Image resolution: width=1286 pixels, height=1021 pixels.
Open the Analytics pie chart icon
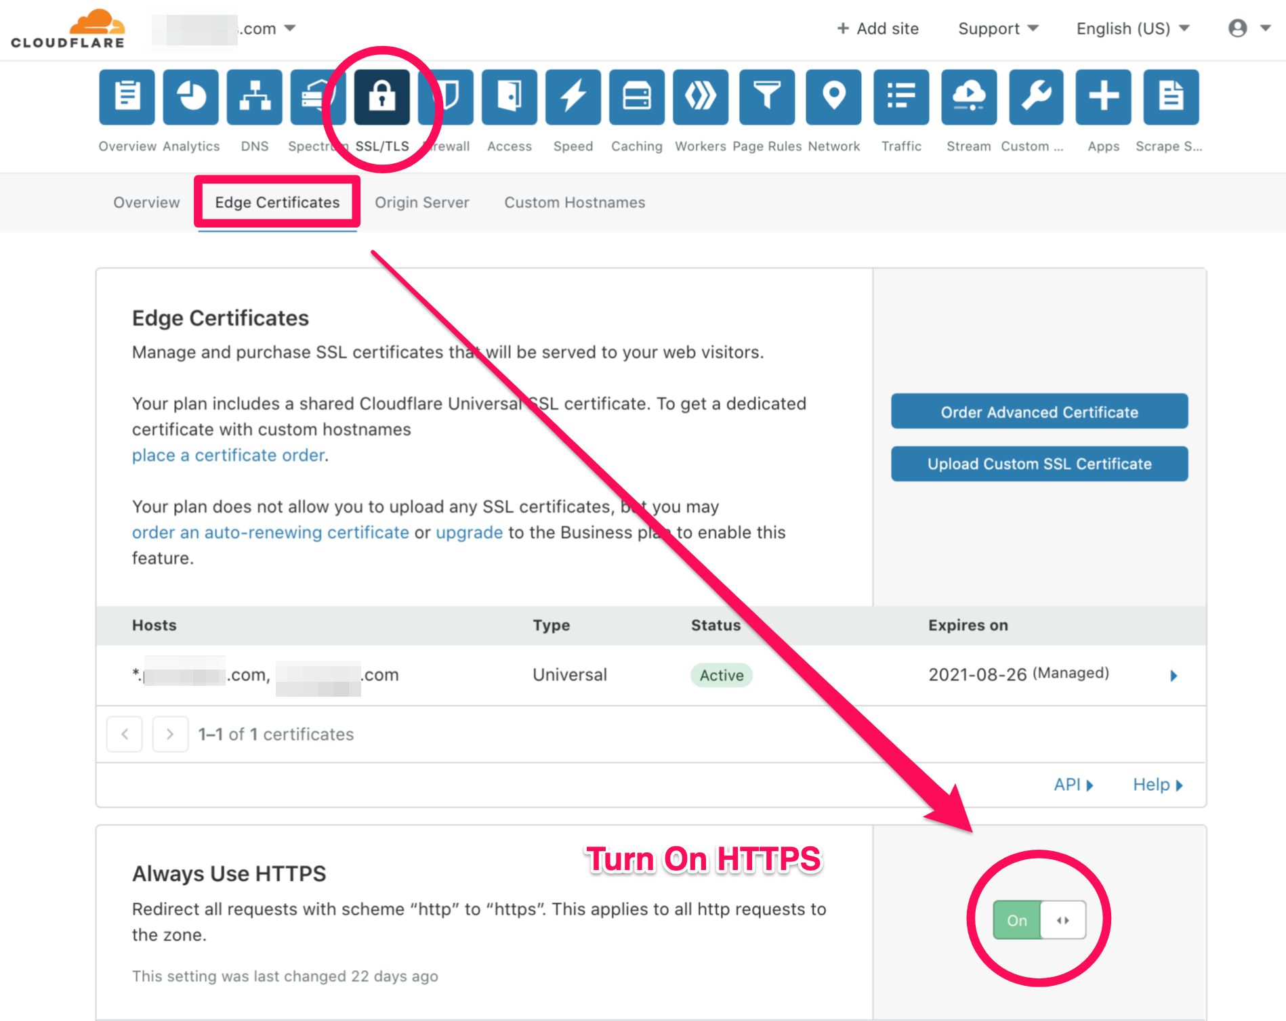click(191, 97)
